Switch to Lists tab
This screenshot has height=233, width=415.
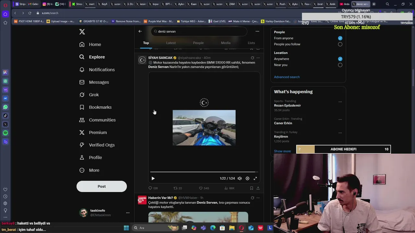click(251, 43)
